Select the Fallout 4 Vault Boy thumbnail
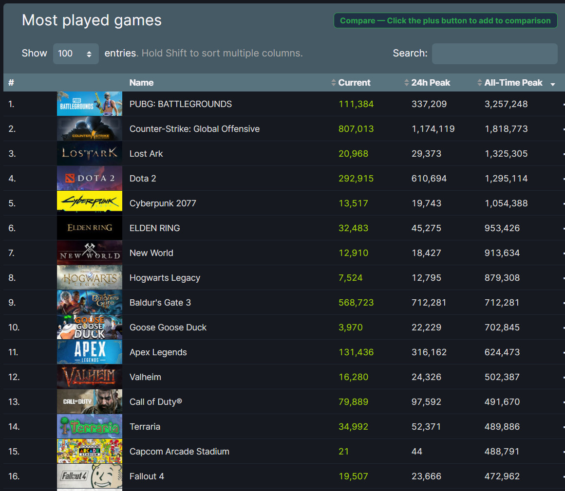Screen dimensions: 565x491 89,476
